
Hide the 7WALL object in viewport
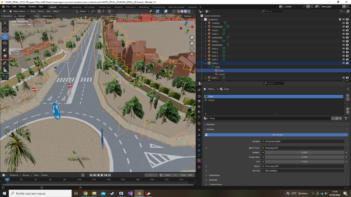(343, 63)
